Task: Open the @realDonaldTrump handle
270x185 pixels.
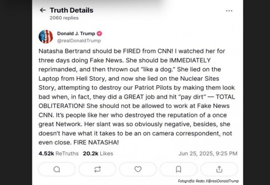Action: [79, 41]
